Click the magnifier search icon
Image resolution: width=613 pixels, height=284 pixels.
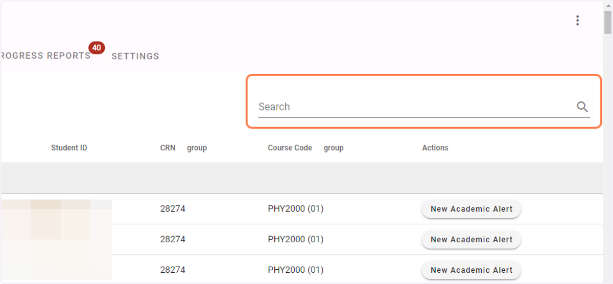pos(582,107)
